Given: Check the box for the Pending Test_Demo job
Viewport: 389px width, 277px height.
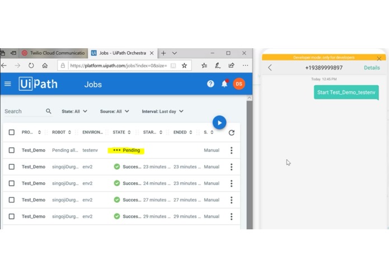Looking at the screenshot, I should point(11,150).
